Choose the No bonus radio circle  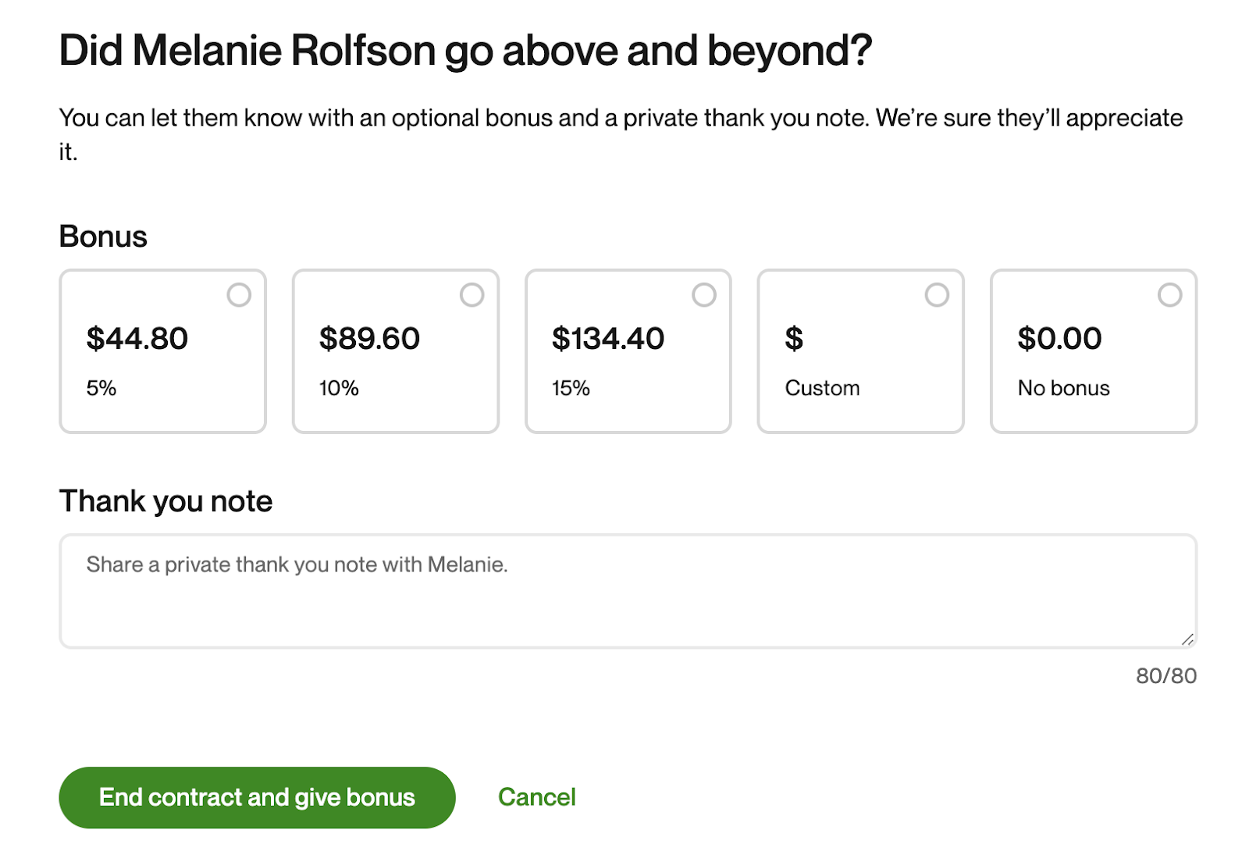(x=1169, y=295)
